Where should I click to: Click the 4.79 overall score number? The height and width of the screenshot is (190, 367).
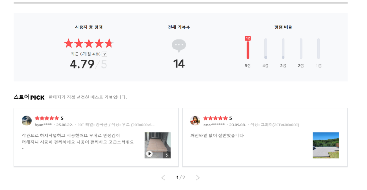pyautogui.click(x=82, y=64)
